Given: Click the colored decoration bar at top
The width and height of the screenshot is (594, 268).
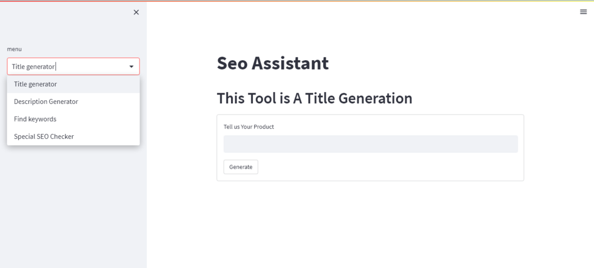Looking at the screenshot, I should (x=296, y=1).
